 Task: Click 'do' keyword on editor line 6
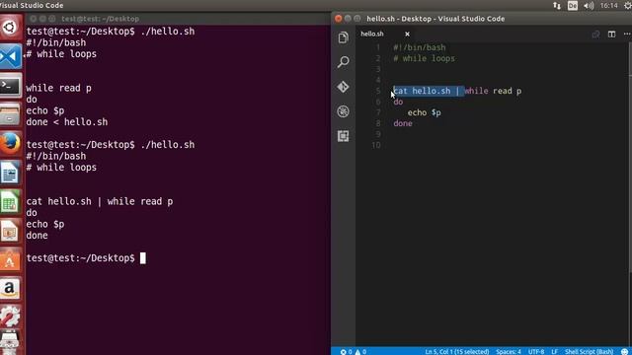[398, 102]
